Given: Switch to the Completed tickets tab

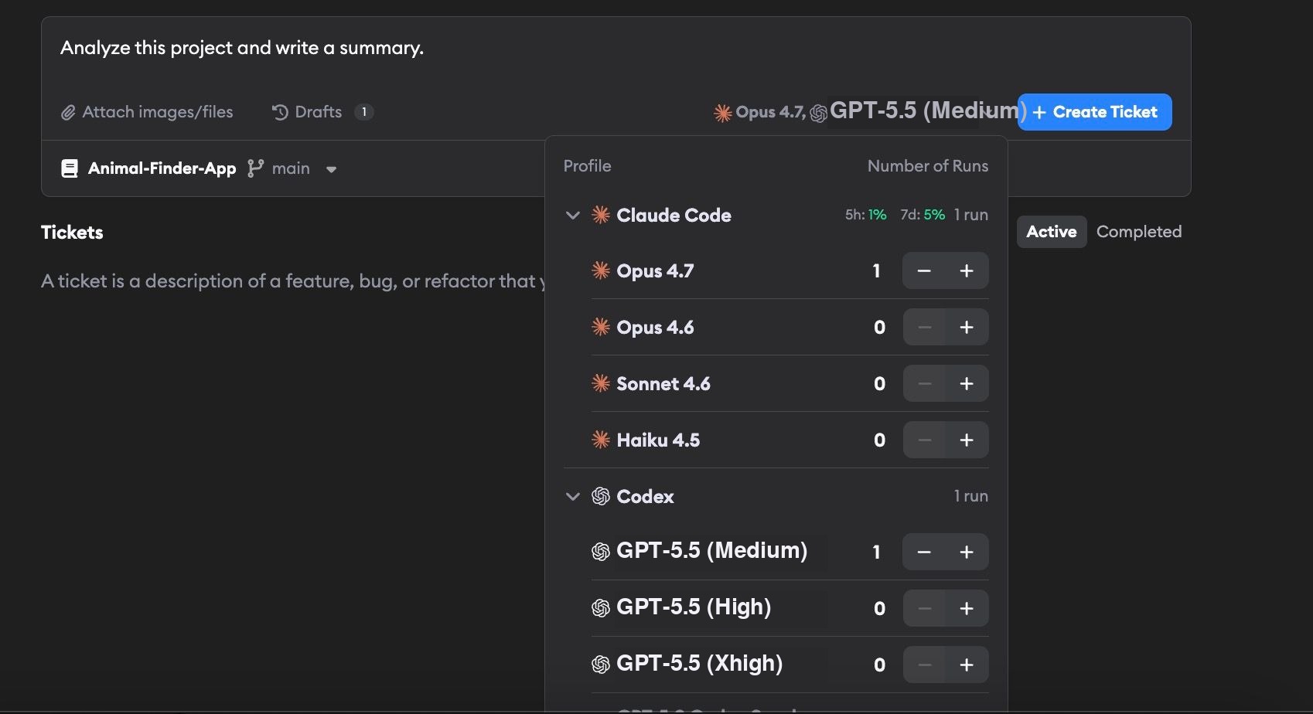Looking at the screenshot, I should click(1139, 232).
